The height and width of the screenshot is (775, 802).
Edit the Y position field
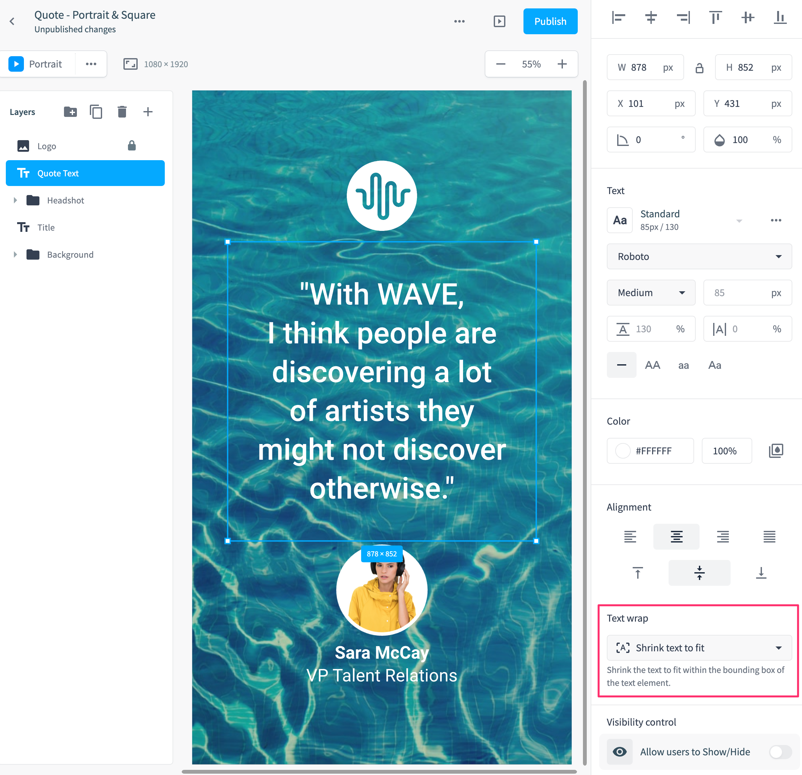(747, 103)
